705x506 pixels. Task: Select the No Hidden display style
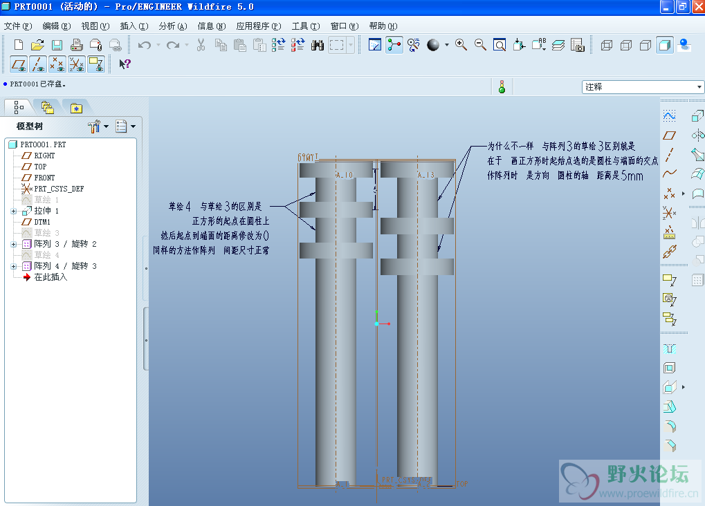(646, 45)
